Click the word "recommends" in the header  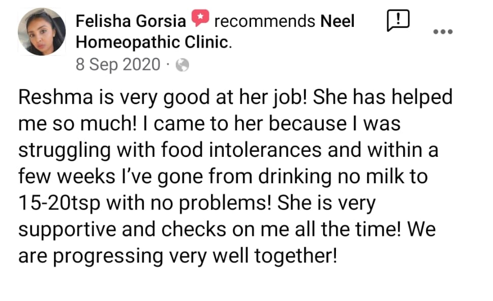pos(264,21)
